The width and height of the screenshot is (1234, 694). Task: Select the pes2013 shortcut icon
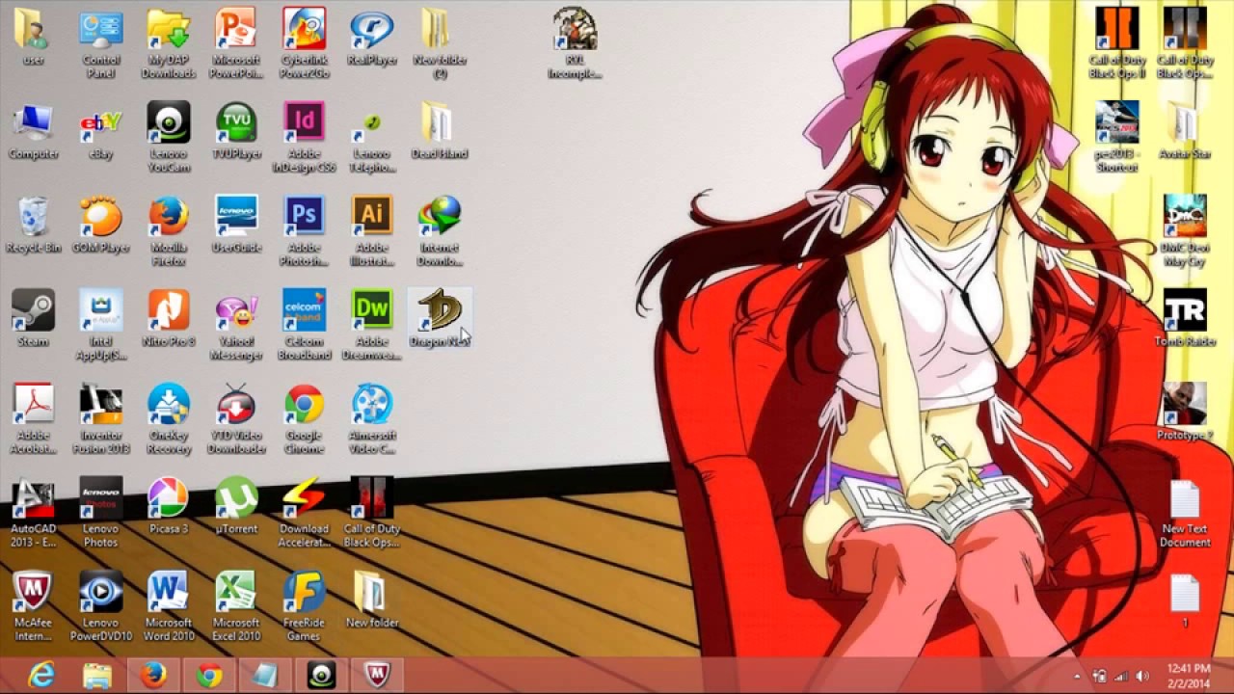[1117, 138]
